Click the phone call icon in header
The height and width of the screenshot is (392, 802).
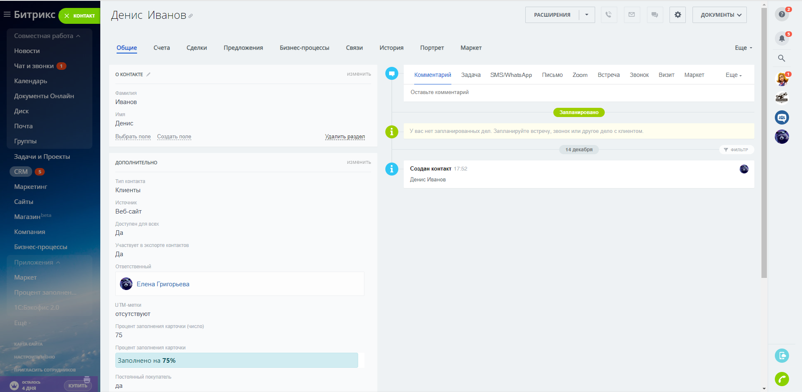609,15
